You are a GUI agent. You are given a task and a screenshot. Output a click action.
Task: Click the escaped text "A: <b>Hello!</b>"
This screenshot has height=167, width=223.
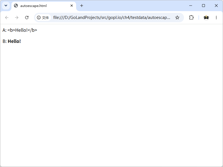tap(20, 30)
